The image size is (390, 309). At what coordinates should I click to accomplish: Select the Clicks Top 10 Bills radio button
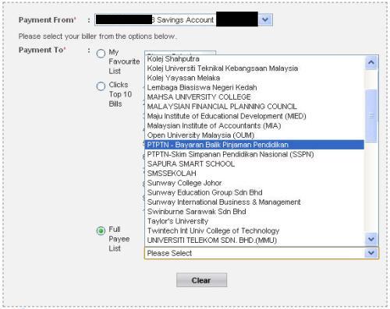101,86
